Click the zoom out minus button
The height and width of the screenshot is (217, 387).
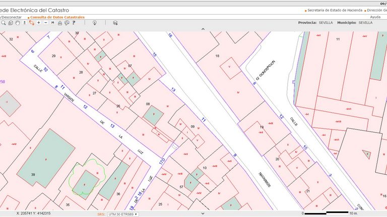(46, 23)
